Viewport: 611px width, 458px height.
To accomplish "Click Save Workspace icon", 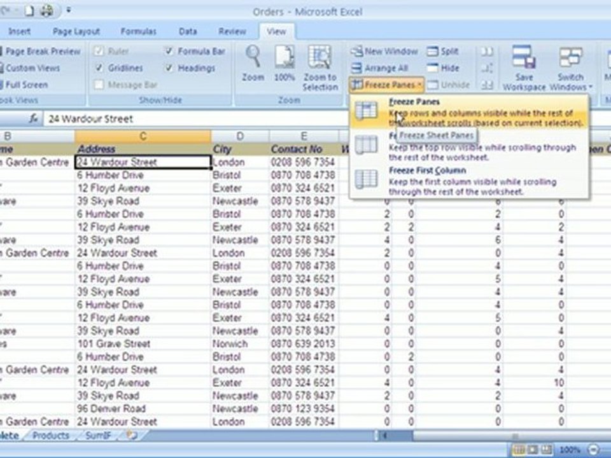I will 524,57.
